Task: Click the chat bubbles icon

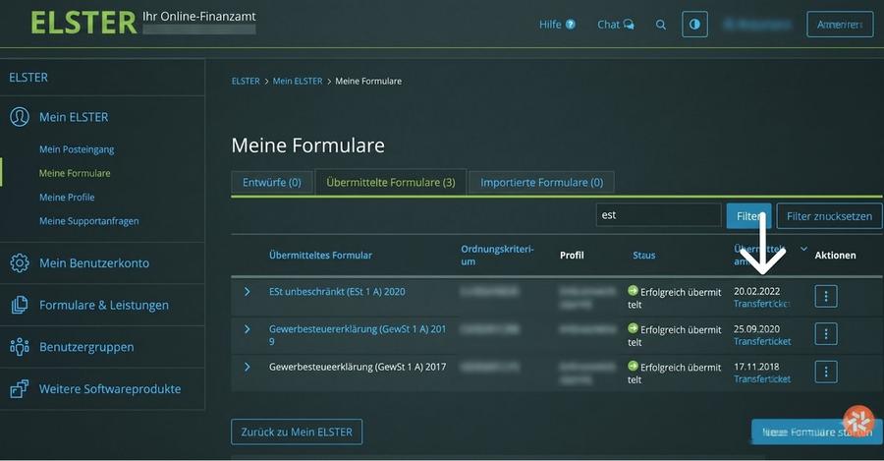Action: click(x=629, y=25)
